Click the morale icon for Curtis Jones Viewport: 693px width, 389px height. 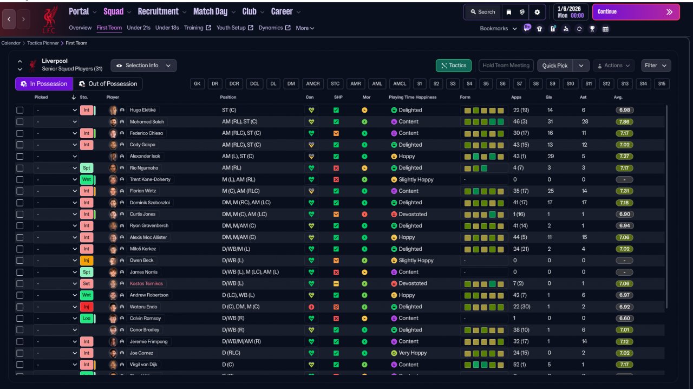[364, 214]
